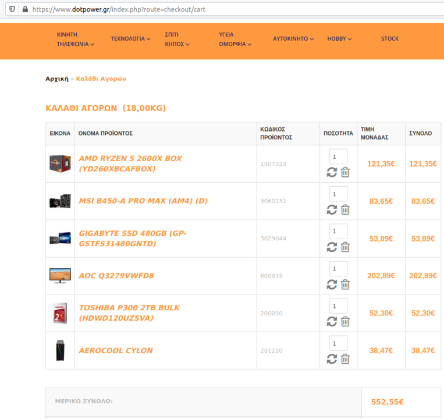This screenshot has height=419, width=444.
Task: Expand the ΣΠΙΤΙ ΚΗΠΟΣ menu
Action: click(x=177, y=40)
